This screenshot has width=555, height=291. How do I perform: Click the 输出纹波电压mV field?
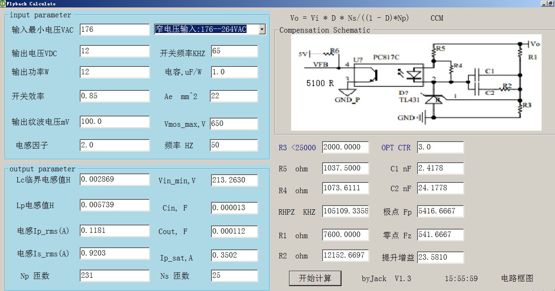[114, 122]
